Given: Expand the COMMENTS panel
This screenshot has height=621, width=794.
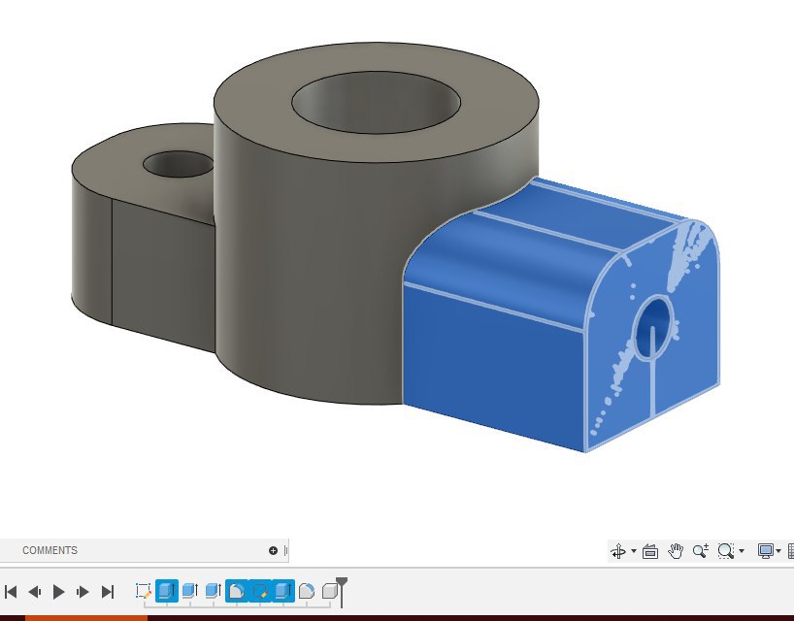Looking at the screenshot, I should (x=50, y=550).
